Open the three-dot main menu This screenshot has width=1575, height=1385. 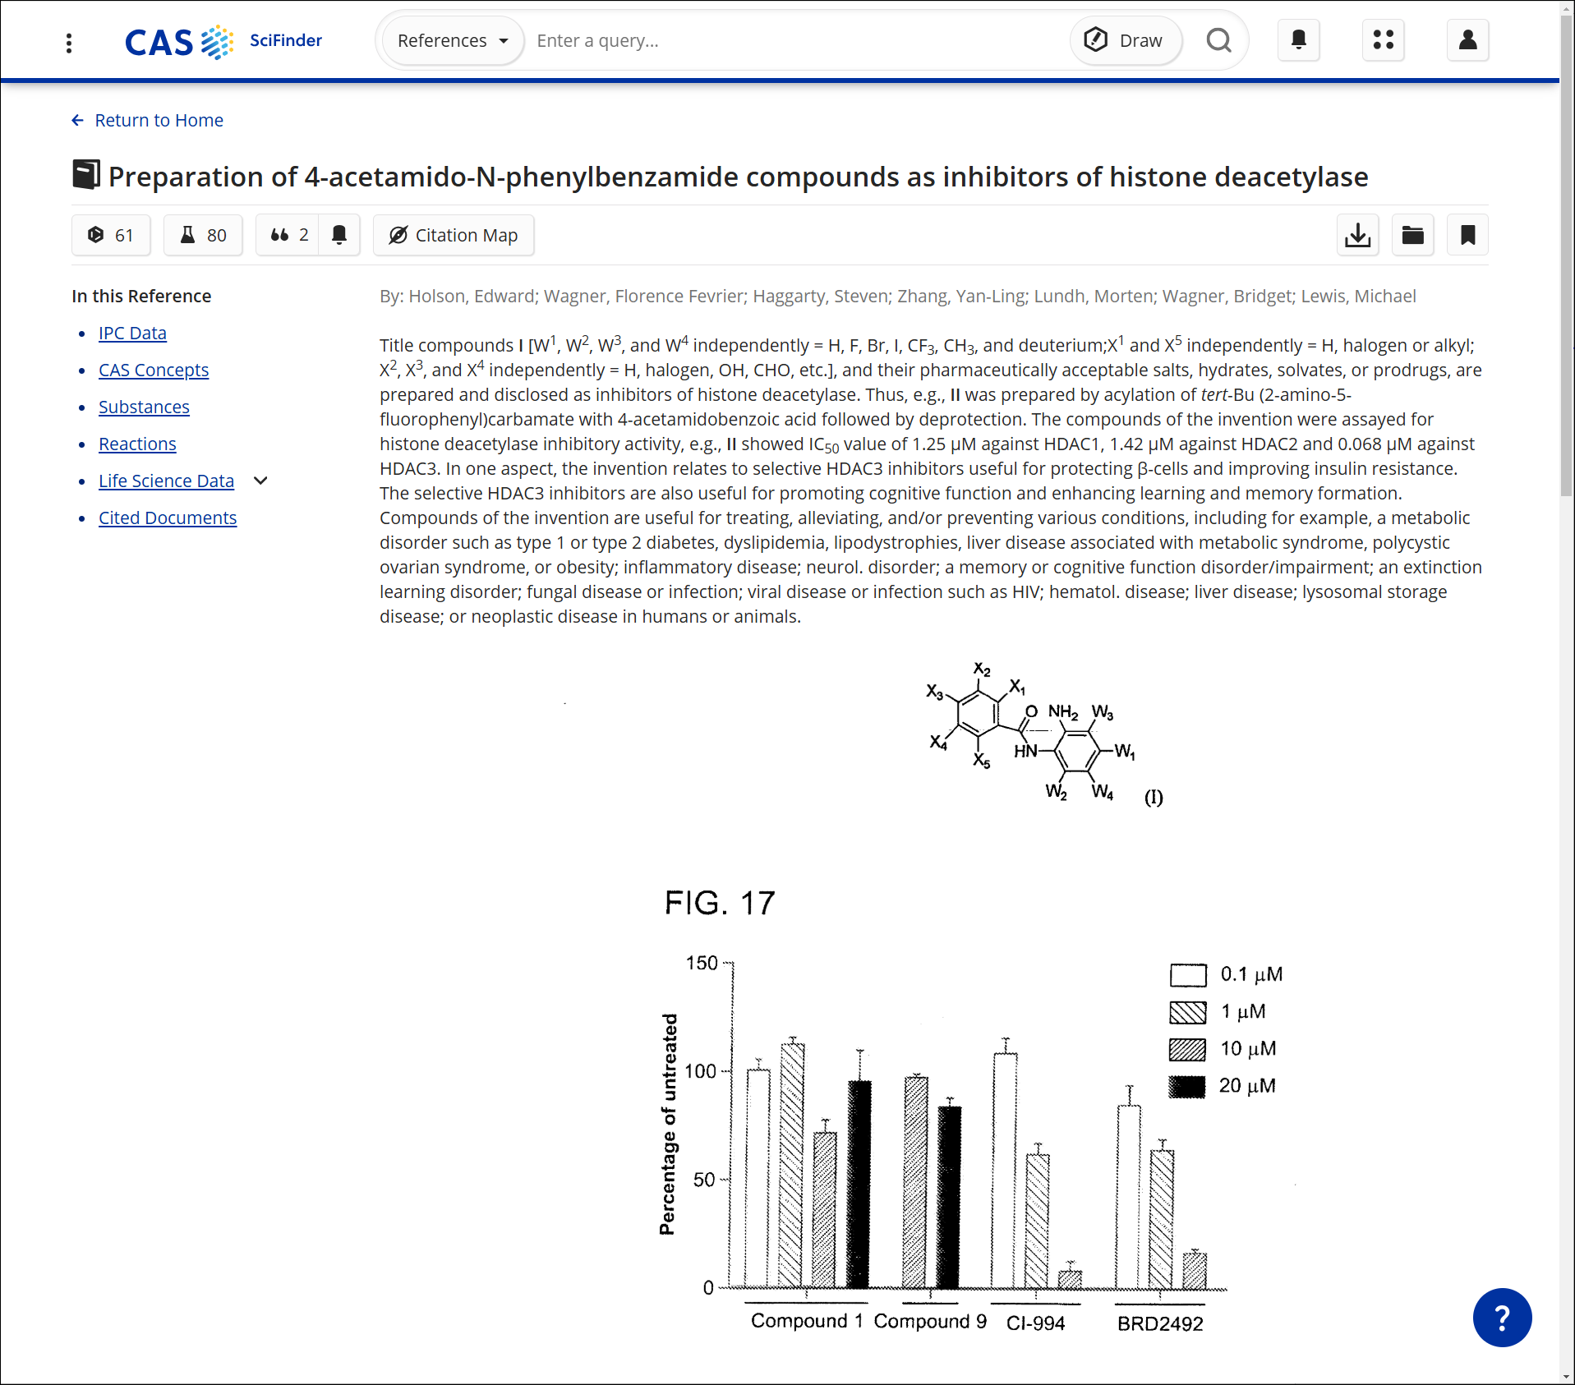[69, 42]
